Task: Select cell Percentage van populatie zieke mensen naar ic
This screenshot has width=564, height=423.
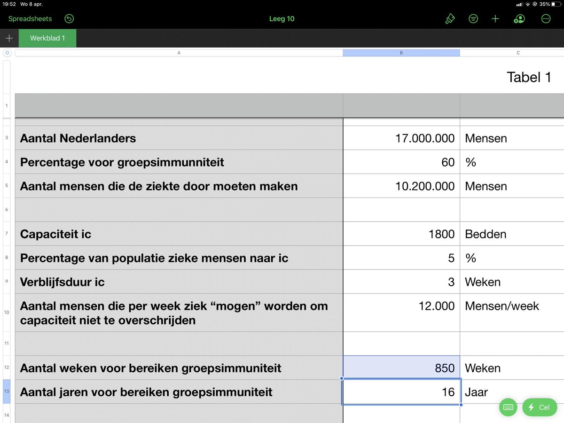Action: 179,258
